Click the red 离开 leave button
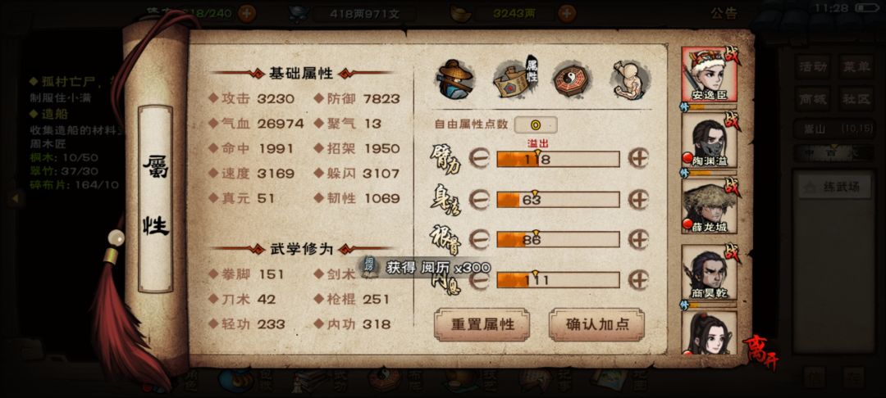The height and width of the screenshot is (398, 886). pyautogui.click(x=760, y=352)
